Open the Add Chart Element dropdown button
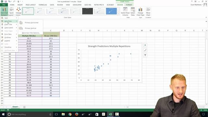 click(x=4, y=12)
